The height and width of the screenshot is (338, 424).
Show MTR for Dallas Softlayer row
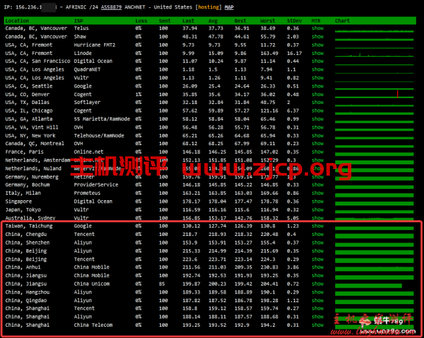[317, 102]
